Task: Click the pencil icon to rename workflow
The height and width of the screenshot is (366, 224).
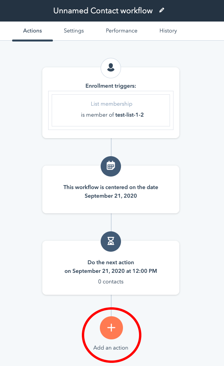Action: coord(162,10)
